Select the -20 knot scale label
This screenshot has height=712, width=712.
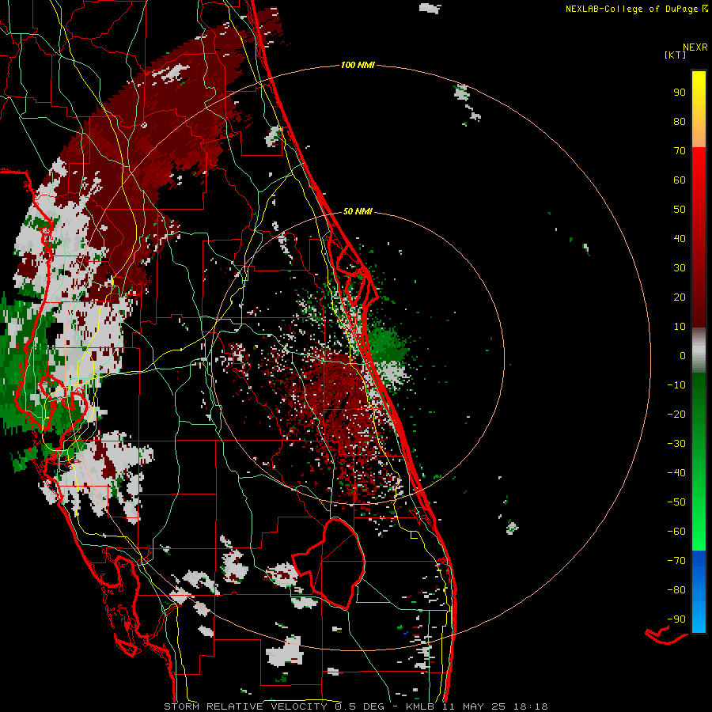tap(676, 415)
